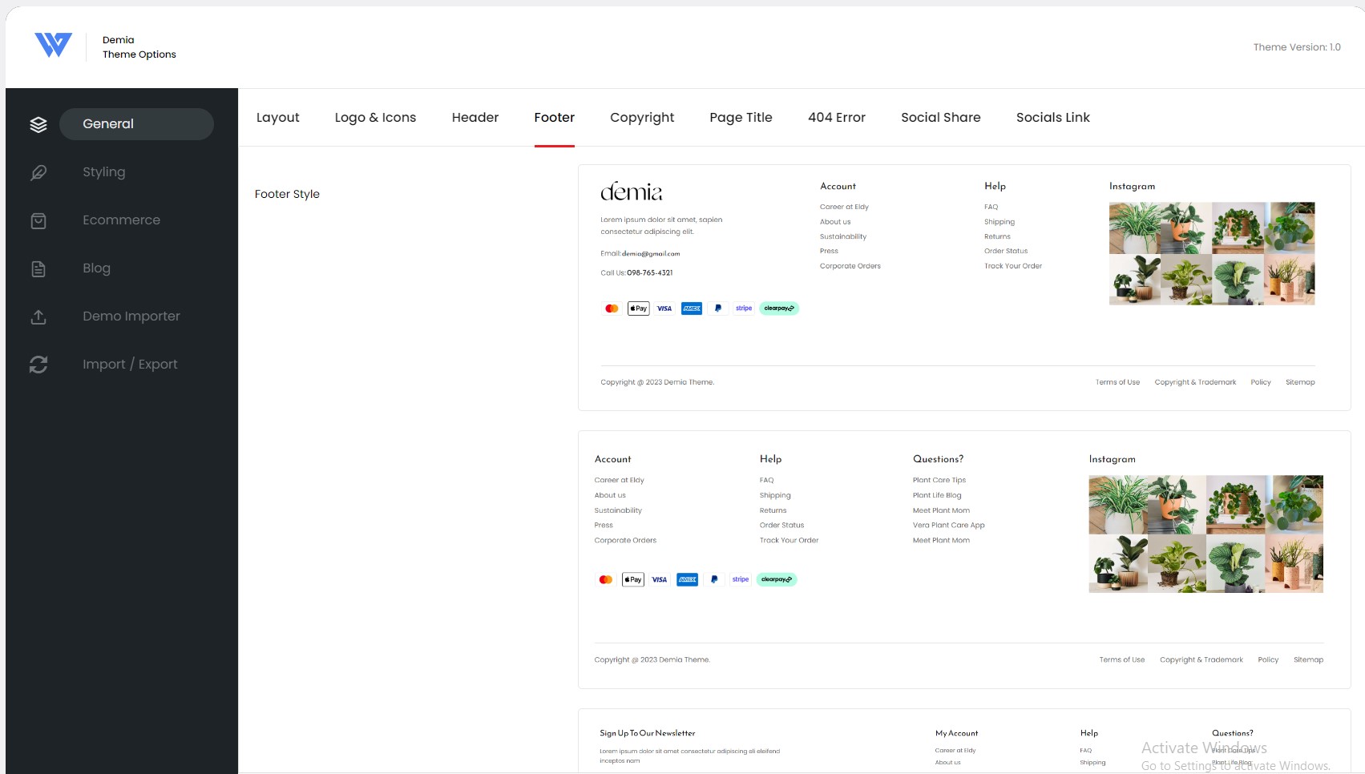
Task: Go to the Header tab
Action: [x=475, y=117]
